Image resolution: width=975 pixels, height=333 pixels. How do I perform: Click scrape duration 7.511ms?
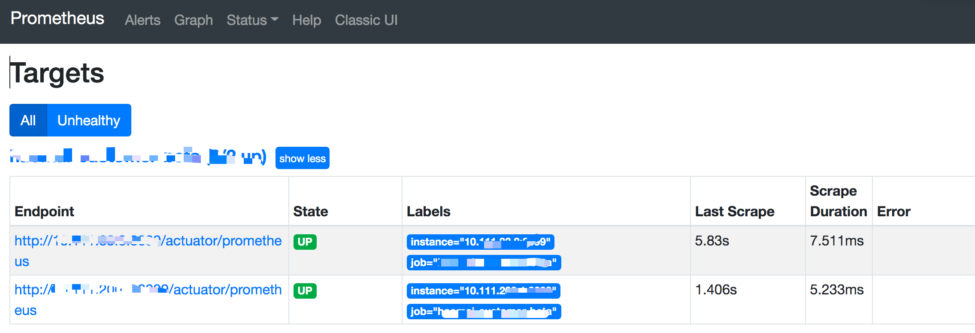point(837,241)
